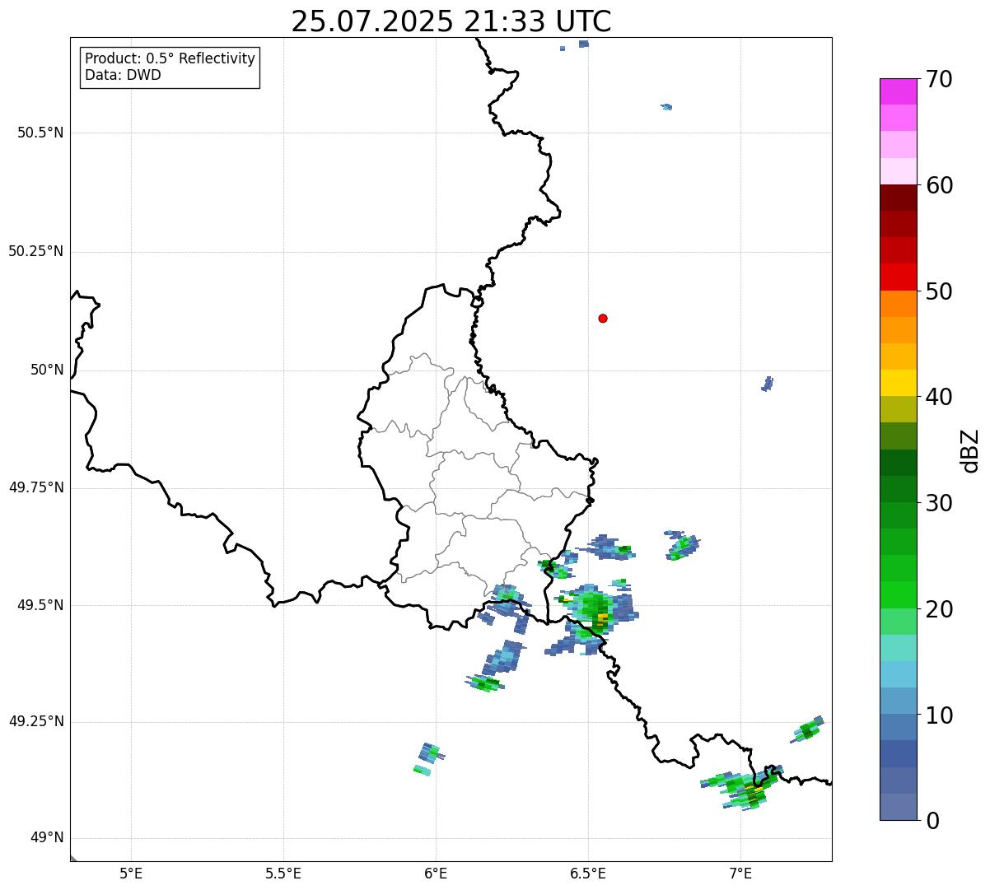The image size is (990, 890).
Task: Click the 6.5°E longitude label
Action: pos(588,873)
